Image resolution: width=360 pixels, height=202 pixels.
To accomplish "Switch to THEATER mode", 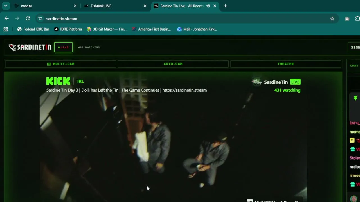I will [285, 64].
